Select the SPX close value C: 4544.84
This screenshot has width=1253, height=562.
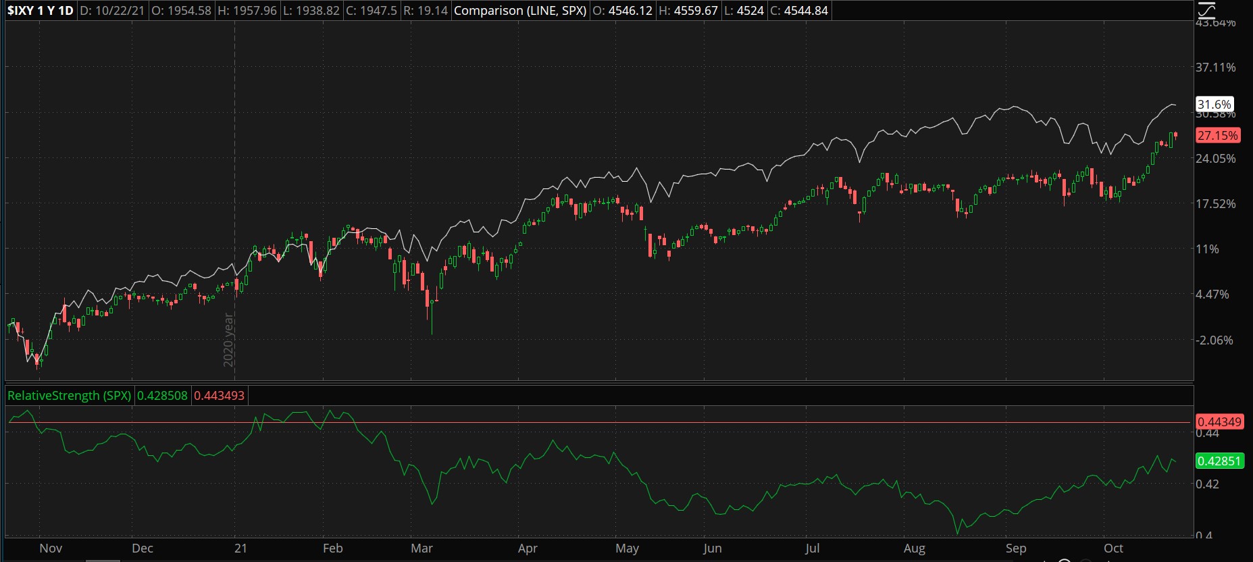point(799,11)
